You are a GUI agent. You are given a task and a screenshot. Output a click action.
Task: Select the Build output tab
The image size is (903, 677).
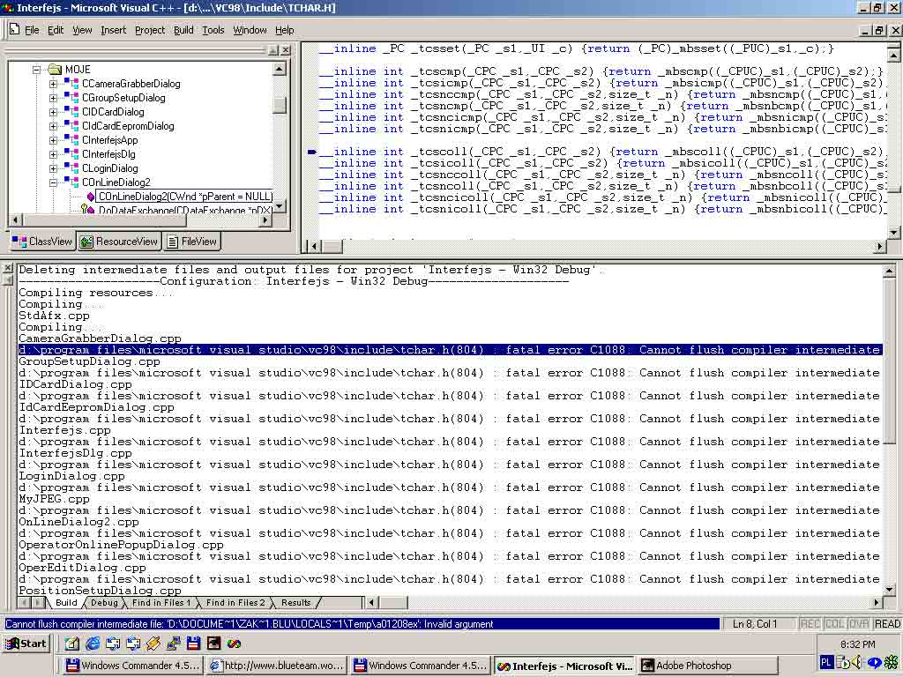pyautogui.click(x=65, y=602)
